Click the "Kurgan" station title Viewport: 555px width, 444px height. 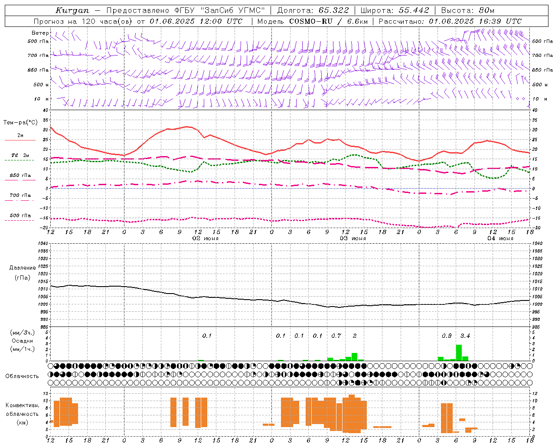point(72,10)
